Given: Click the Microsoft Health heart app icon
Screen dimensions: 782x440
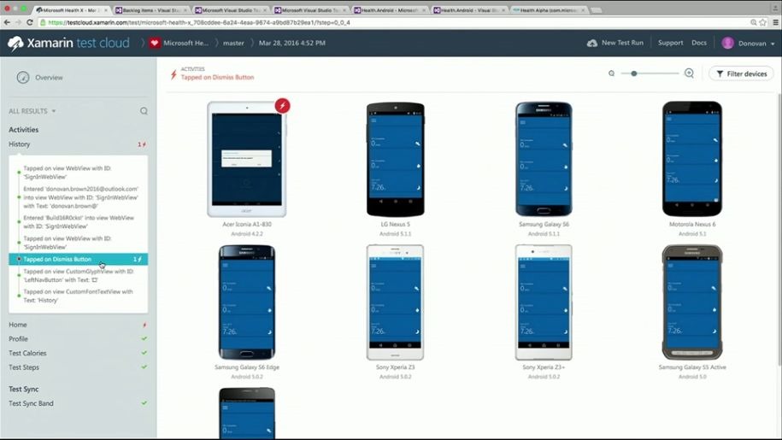Looking at the screenshot, I should click(155, 44).
